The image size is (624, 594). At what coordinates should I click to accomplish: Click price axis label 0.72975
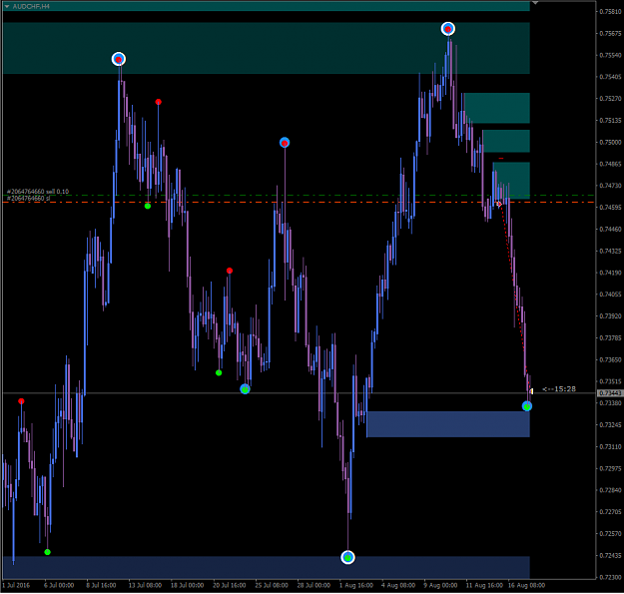610,468
